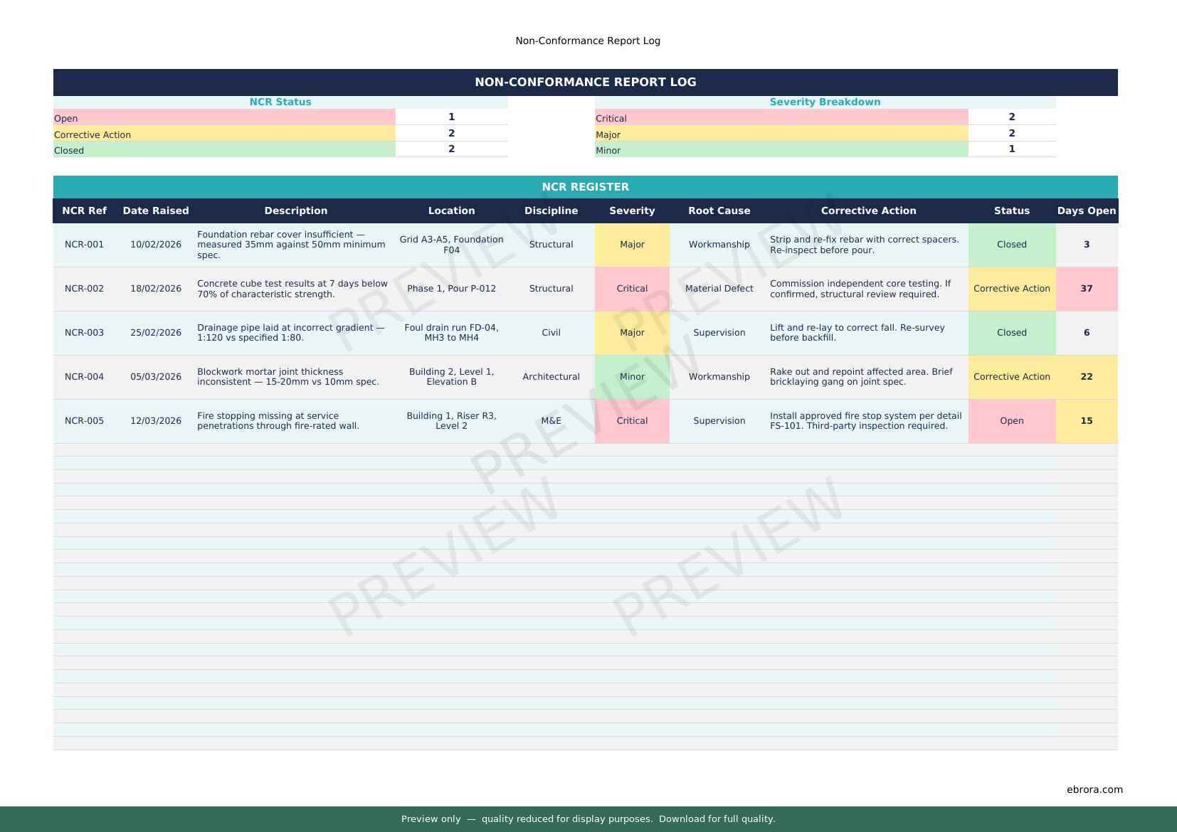Select the Open row in NCR Status summary

point(224,118)
